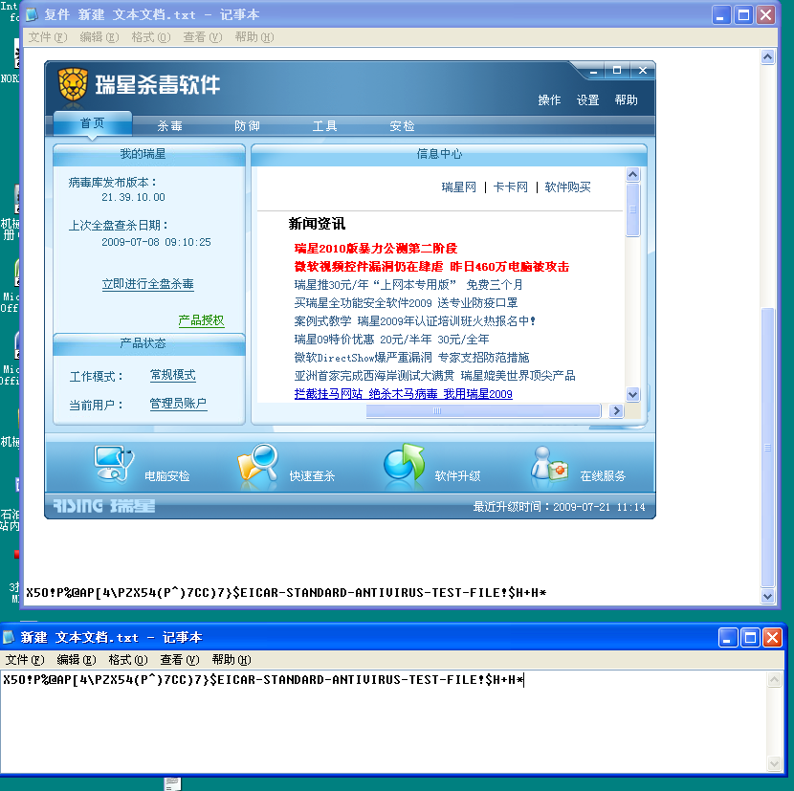Viewport: 794px width, 791px height.
Task: Minimize the Rising antivirus window
Action: tap(593, 71)
